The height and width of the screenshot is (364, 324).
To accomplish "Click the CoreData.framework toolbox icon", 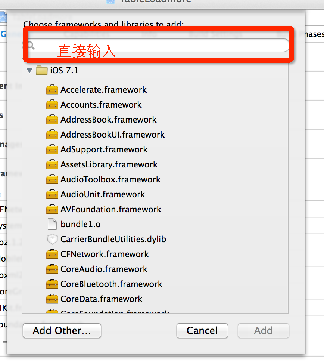I will (52, 299).
